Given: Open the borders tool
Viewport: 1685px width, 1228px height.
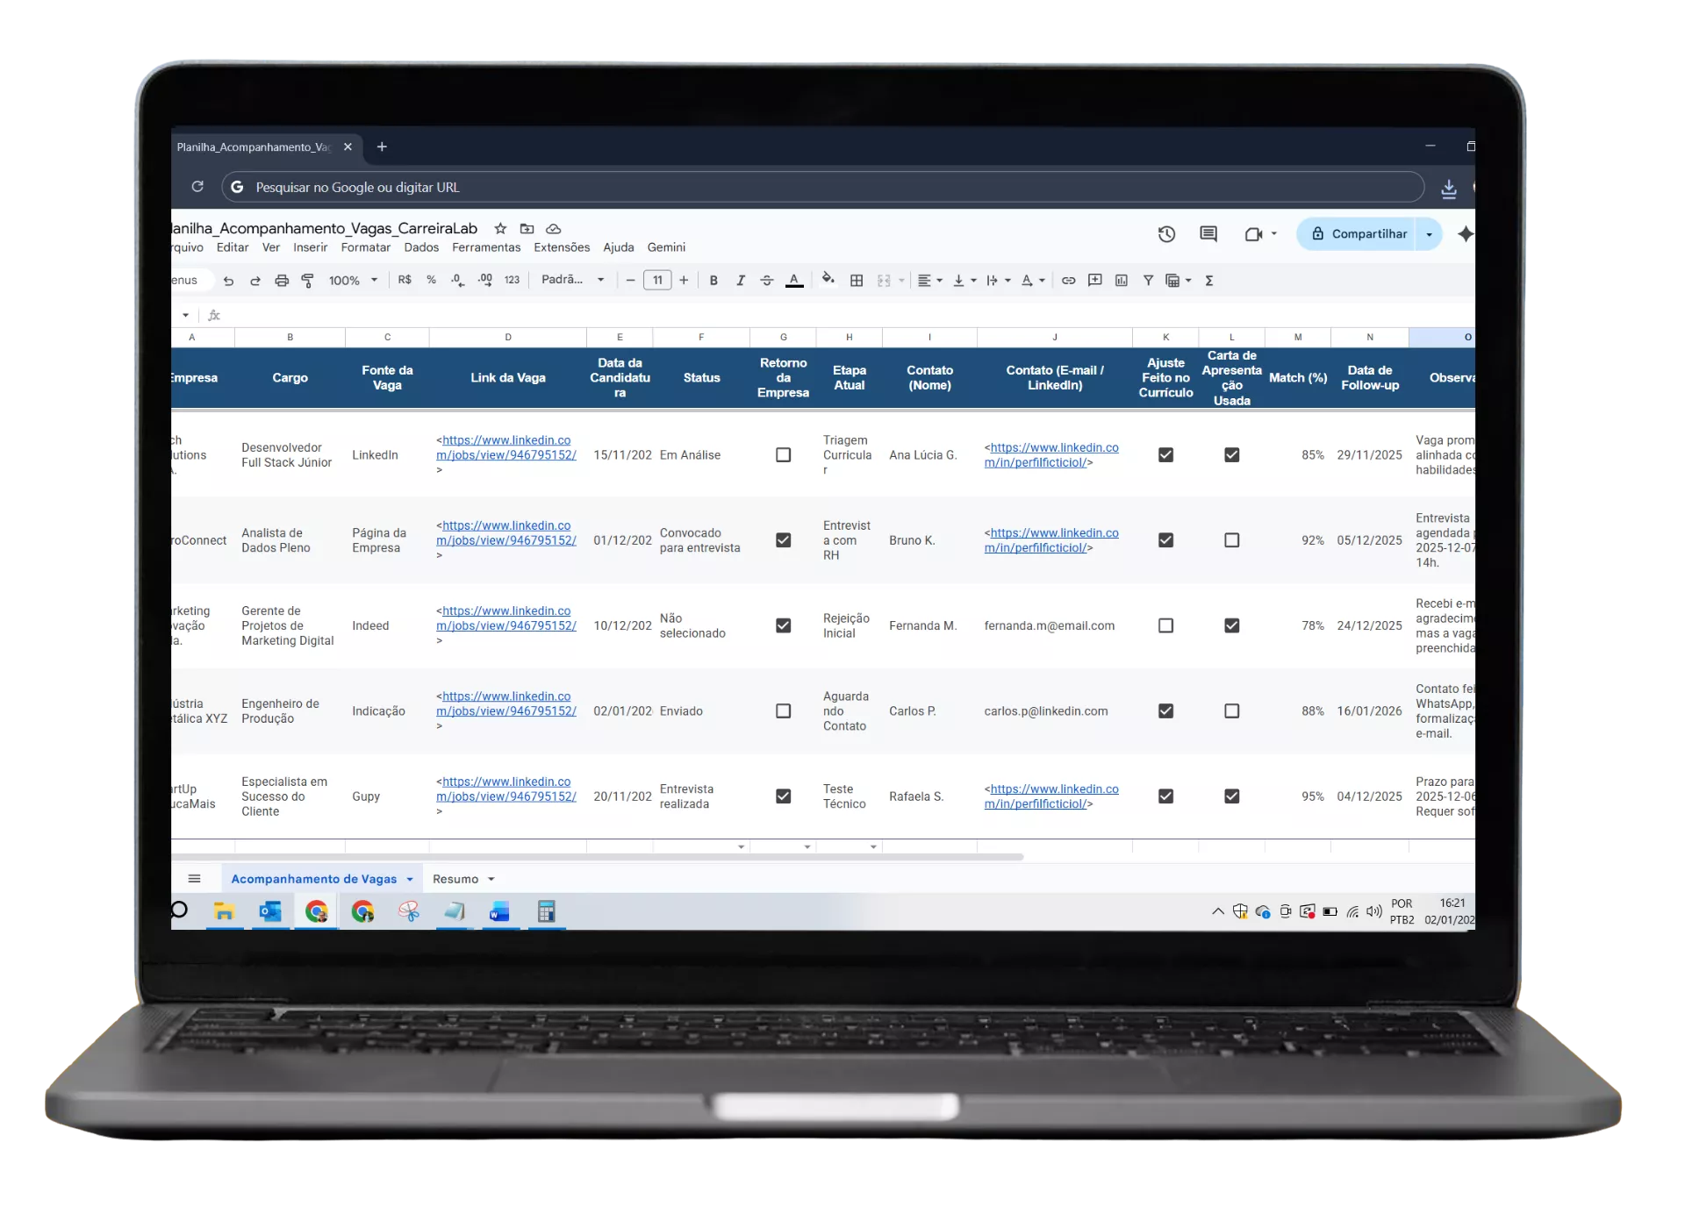Looking at the screenshot, I should tap(857, 281).
